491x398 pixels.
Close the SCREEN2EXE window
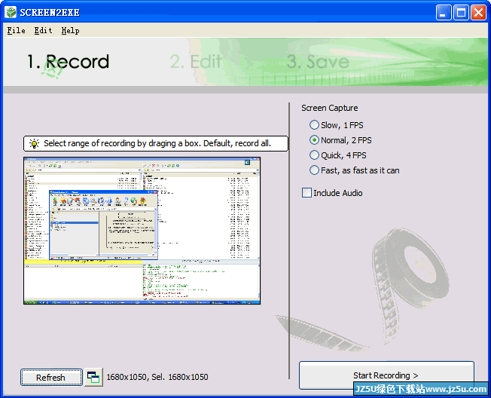478,13
